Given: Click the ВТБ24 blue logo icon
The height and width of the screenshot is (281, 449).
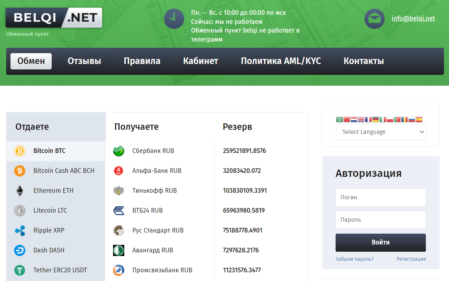Looking at the screenshot, I should coord(118,210).
